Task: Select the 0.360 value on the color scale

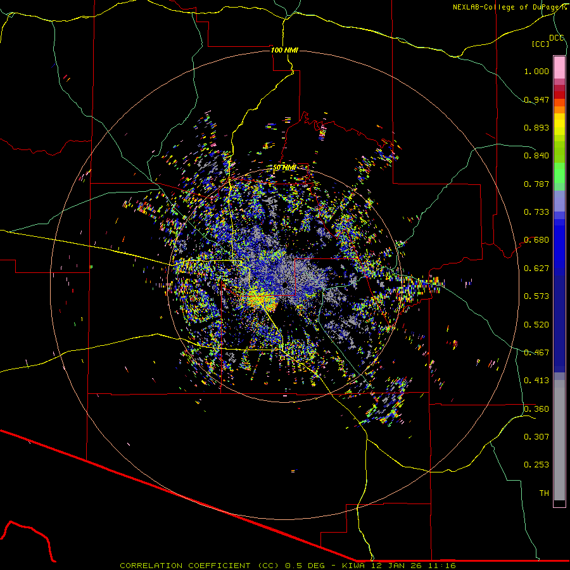Action: [536, 409]
